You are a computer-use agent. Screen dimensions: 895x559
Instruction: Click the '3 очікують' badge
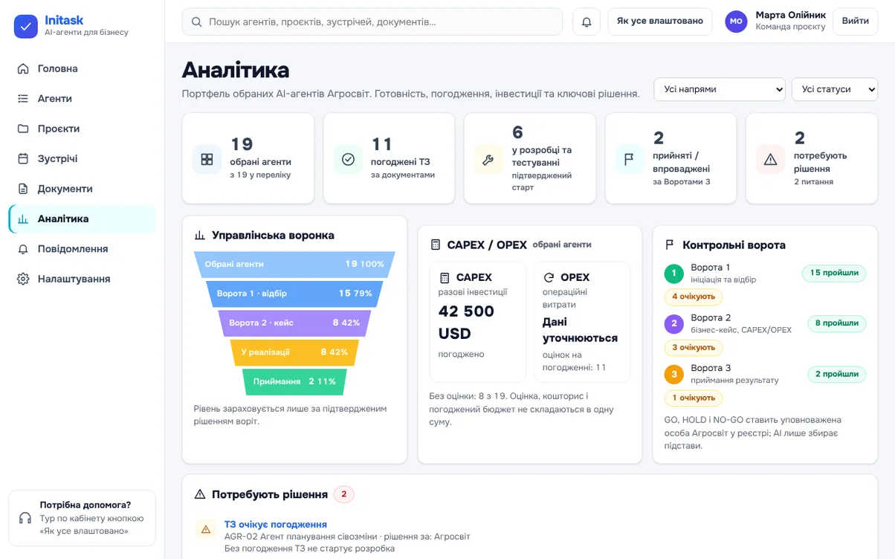pos(694,347)
